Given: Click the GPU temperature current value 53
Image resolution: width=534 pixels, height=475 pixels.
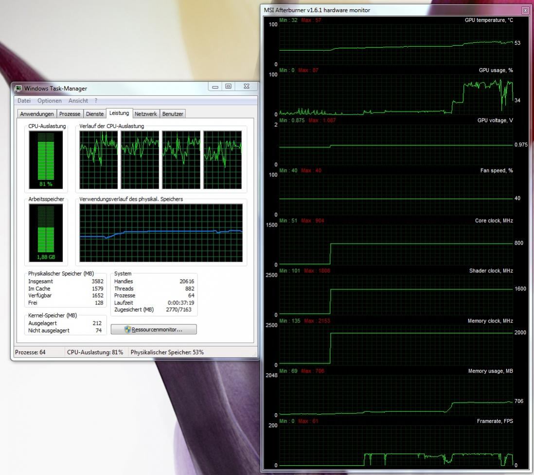Looking at the screenshot, I should tap(517, 43).
